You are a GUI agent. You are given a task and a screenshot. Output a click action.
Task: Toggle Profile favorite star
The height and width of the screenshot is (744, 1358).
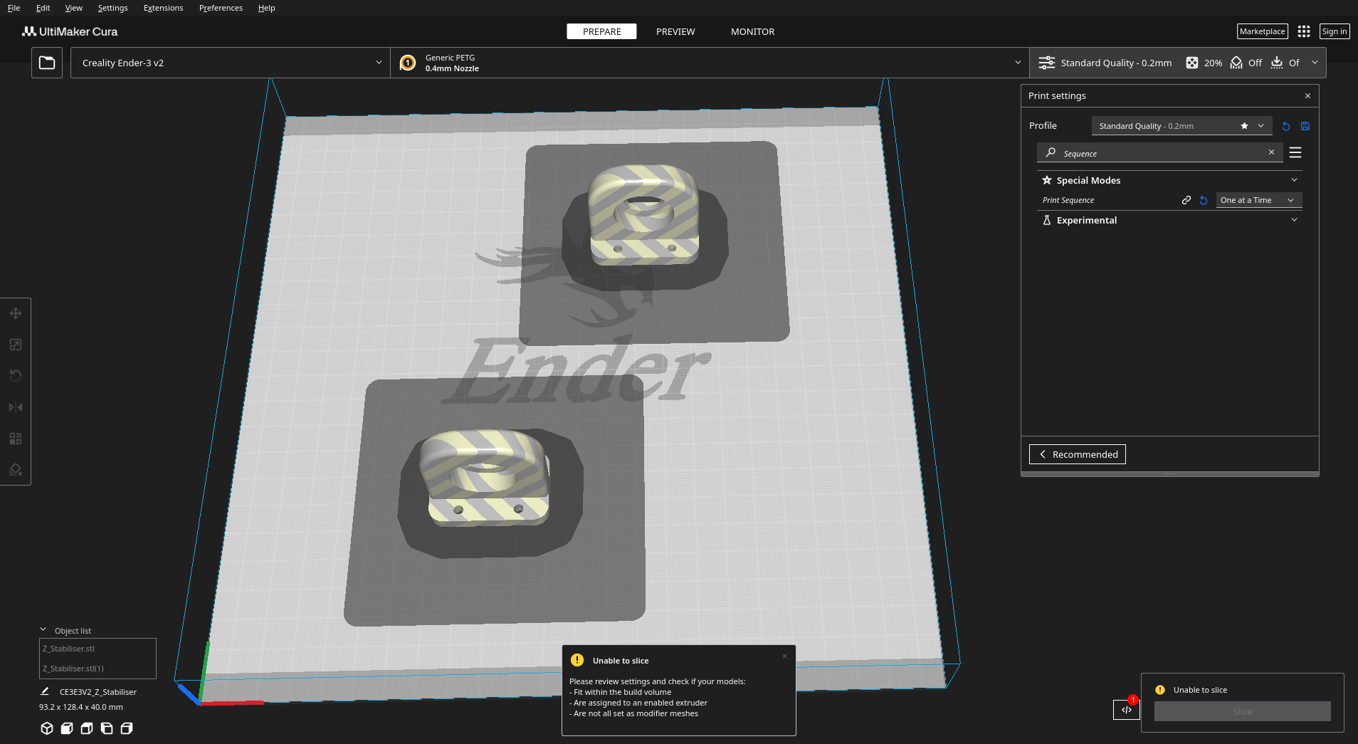(x=1244, y=126)
